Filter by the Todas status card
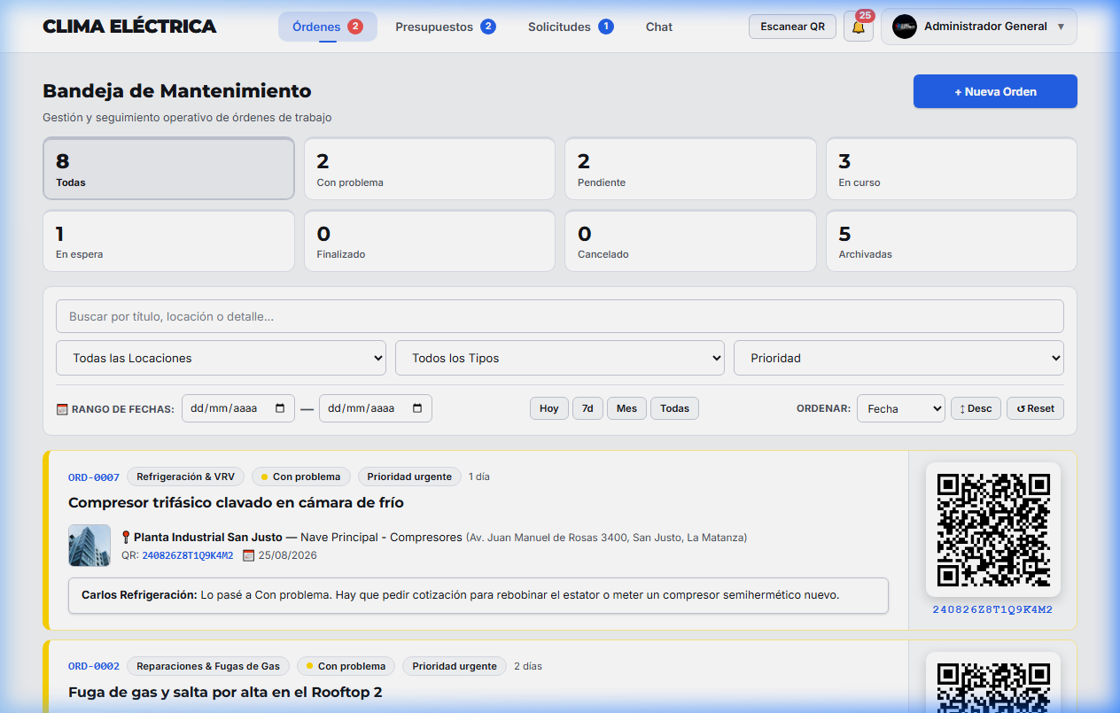1120x713 pixels. (x=168, y=168)
